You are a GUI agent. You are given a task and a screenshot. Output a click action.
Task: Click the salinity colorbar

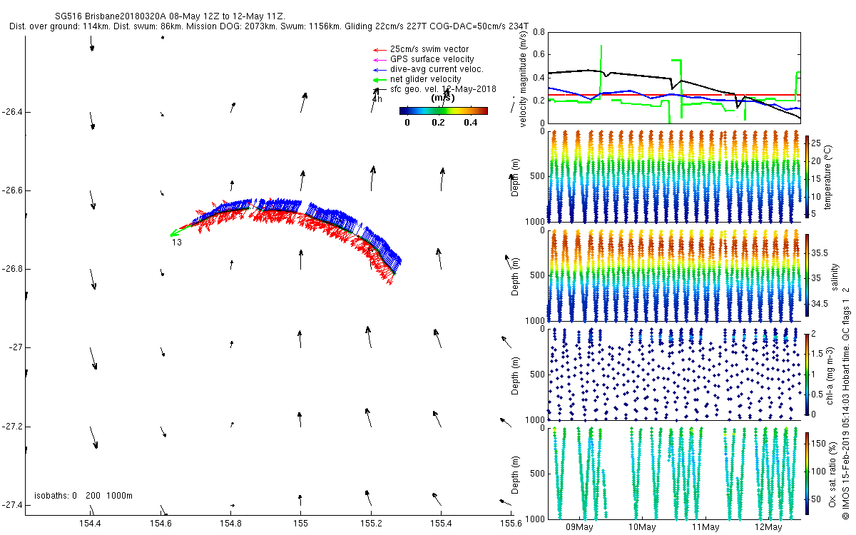coord(807,275)
